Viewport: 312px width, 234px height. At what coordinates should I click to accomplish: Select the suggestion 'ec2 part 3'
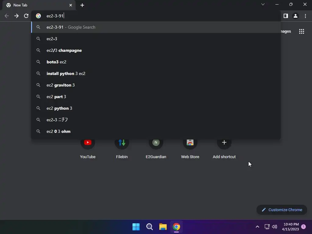pyautogui.click(x=156, y=97)
